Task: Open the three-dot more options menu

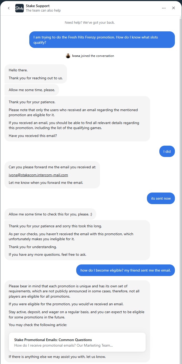Action: [x=164, y=8]
